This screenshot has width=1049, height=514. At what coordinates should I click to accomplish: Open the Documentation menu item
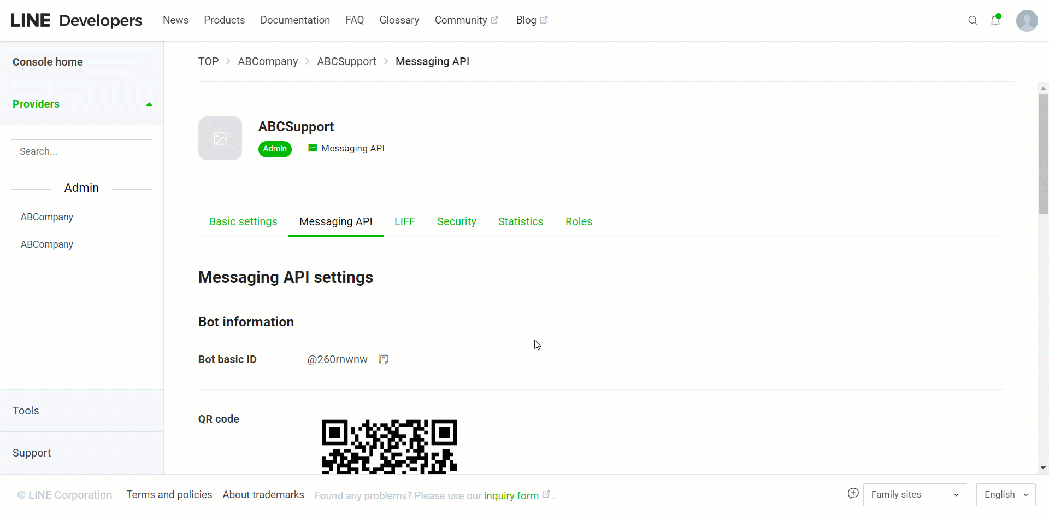pos(295,20)
